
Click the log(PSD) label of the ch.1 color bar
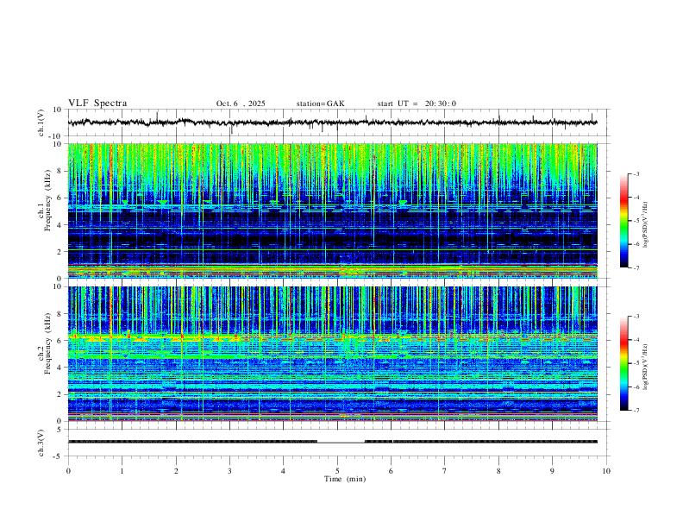(x=645, y=224)
